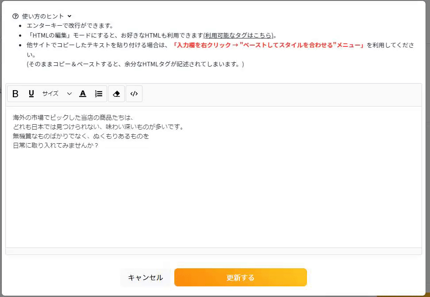430x297 pixels.
Task: Open the サイズ font size dropdown
Action: [57, 94]
